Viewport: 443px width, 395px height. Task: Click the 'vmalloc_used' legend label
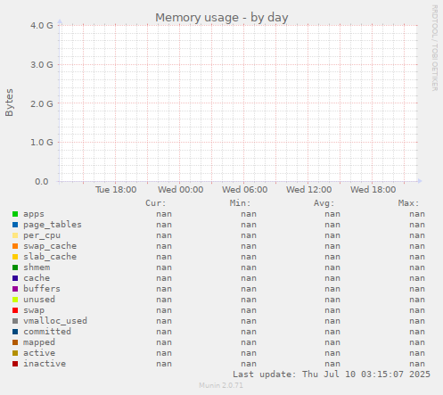click(x=55, y=321)
